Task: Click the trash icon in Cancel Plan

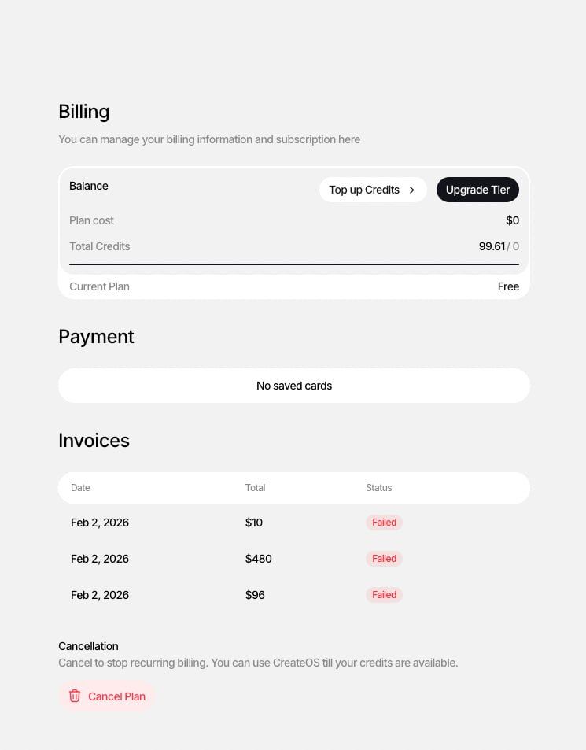Action: click(x=75, y=696)
